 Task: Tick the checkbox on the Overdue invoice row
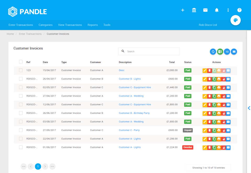click(21, 147)
